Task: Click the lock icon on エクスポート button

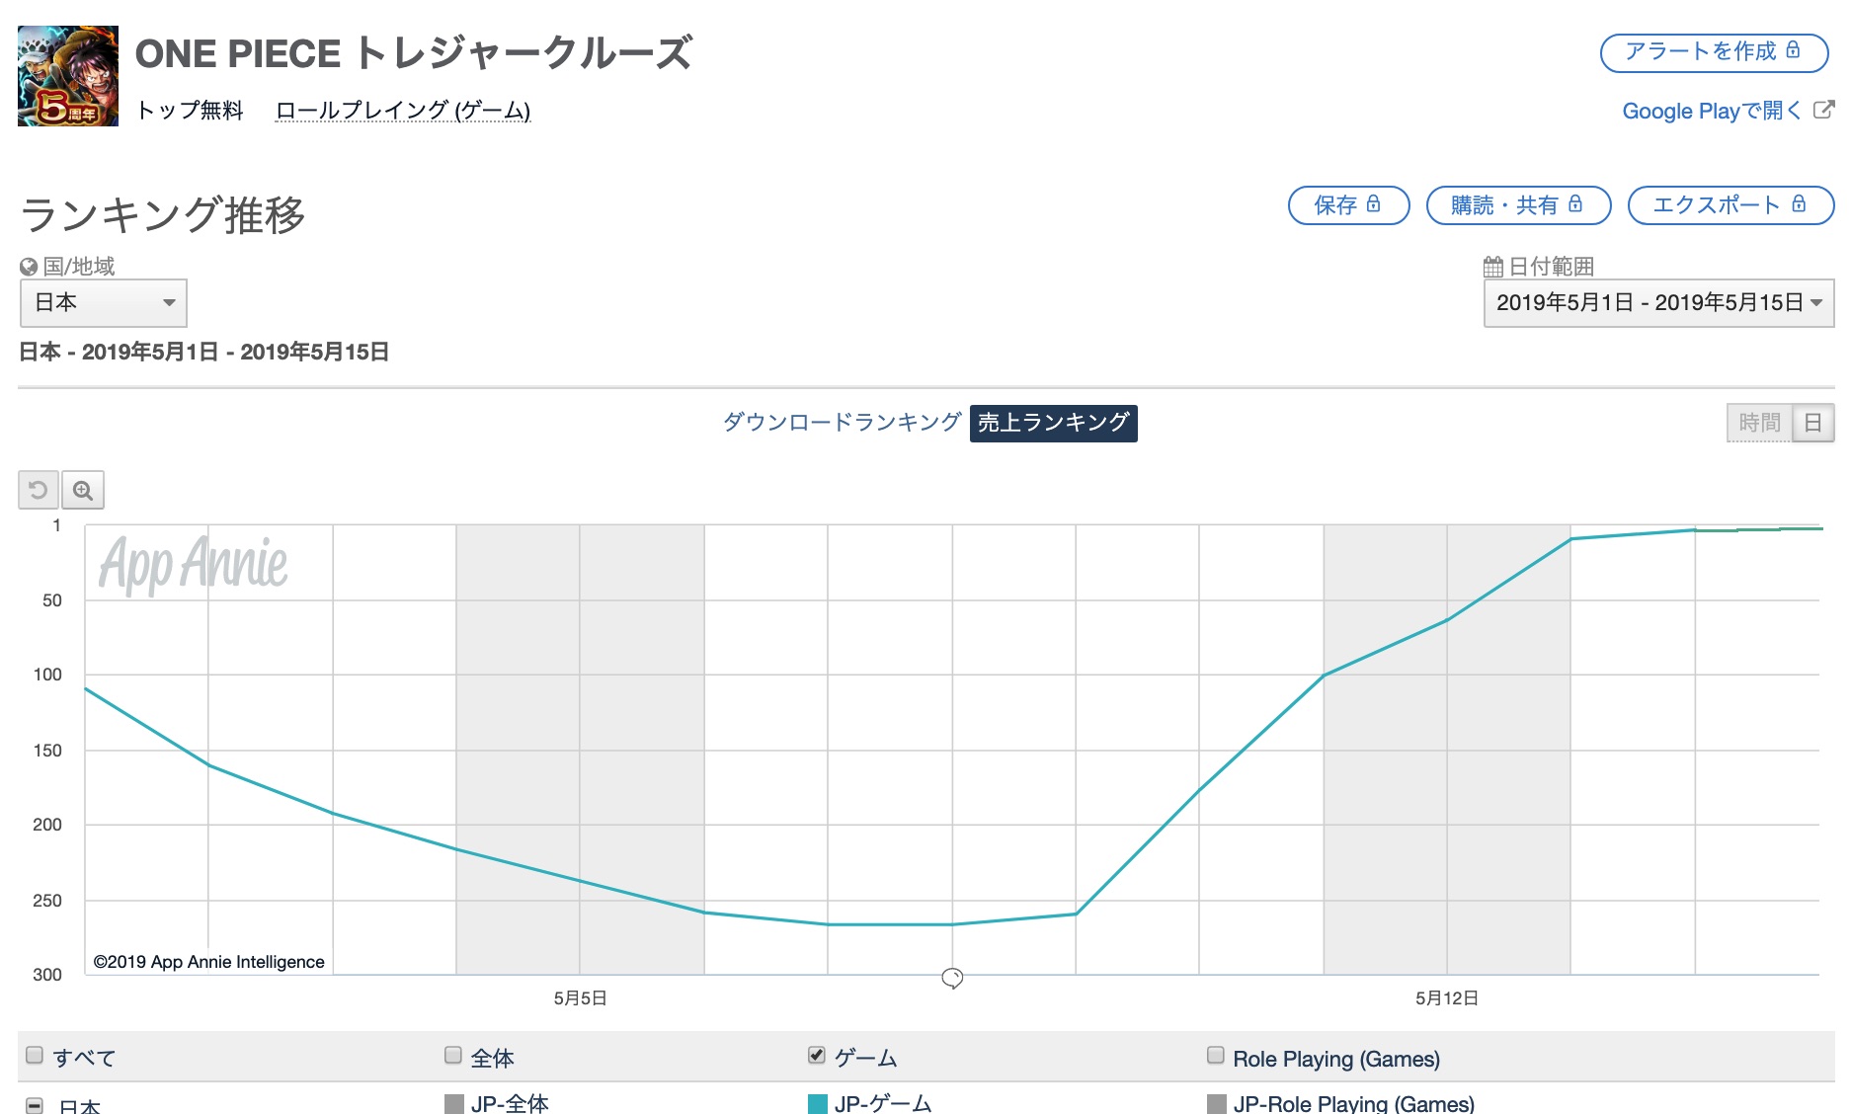Action: point(1799,204)
